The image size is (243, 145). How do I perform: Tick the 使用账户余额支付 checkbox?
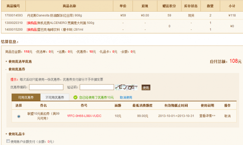(8, 141)
